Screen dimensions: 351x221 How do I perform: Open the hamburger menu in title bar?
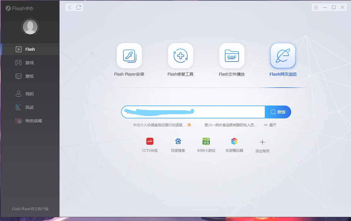[316, 7]
